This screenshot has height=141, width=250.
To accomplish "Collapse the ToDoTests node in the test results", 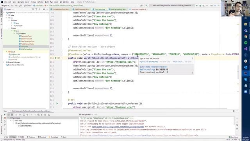I will tap(11, 121).
